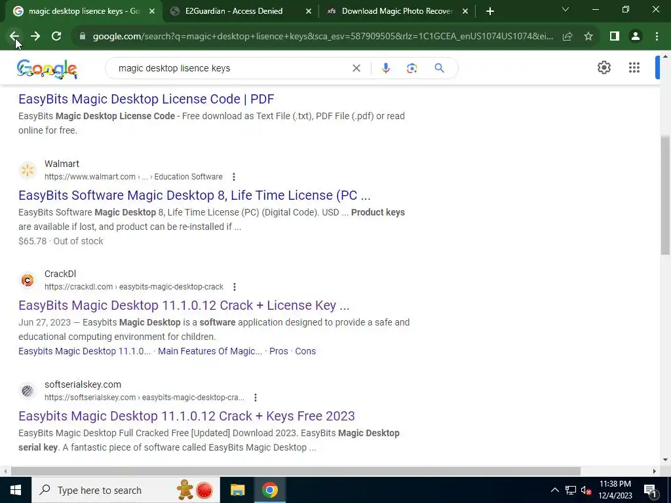This screenshot has height=503, width=671.
Task: Open Google quick settings gear
Action: 604,67
